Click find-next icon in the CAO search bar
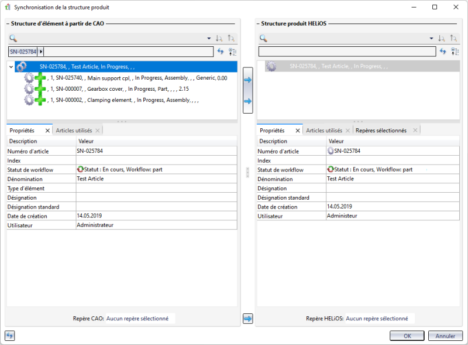 pos(219,38)
